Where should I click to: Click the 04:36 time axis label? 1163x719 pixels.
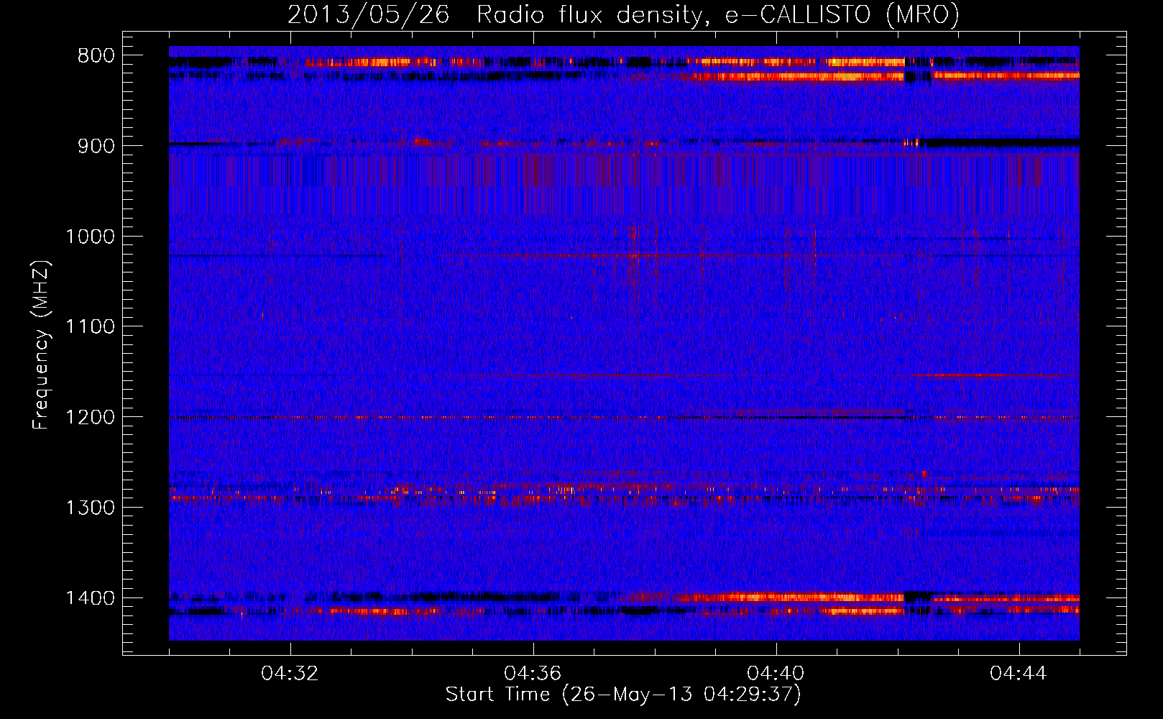[533, 674]
